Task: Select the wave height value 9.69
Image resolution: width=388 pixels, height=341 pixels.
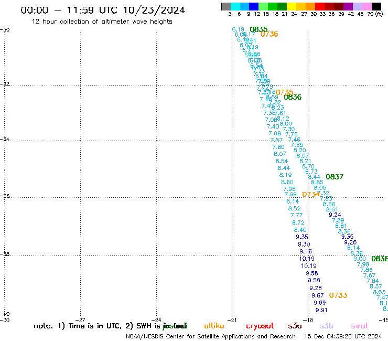Action: click(320, 303)
